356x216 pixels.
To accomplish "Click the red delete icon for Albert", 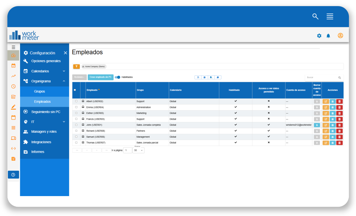I will click(x=339, y=101).
